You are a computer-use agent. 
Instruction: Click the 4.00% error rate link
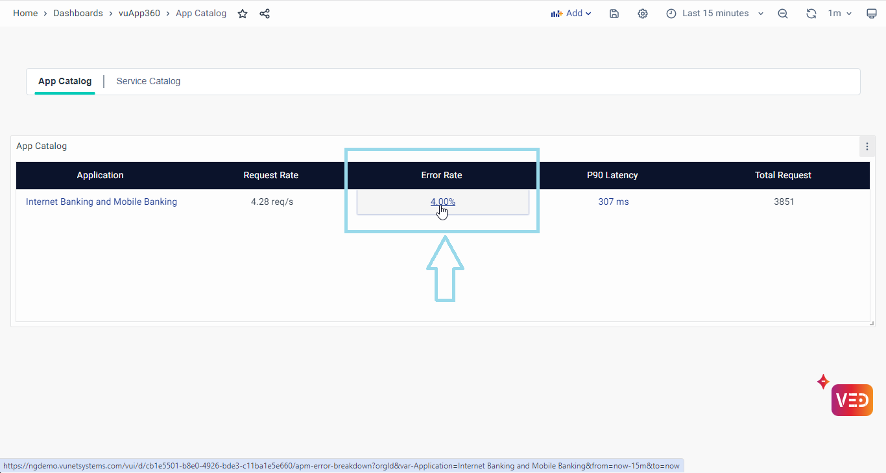pos(442,202)
